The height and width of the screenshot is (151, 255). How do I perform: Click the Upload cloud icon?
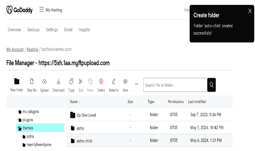[x=45, y=81]
